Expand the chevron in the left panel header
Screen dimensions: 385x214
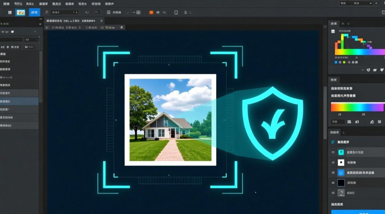coord(35,31)
